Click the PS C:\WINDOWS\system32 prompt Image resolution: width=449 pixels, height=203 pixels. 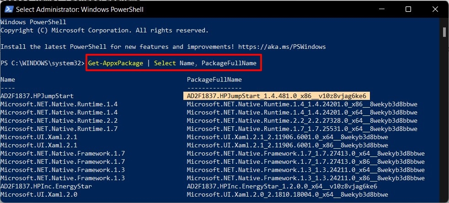coord(43,63)
